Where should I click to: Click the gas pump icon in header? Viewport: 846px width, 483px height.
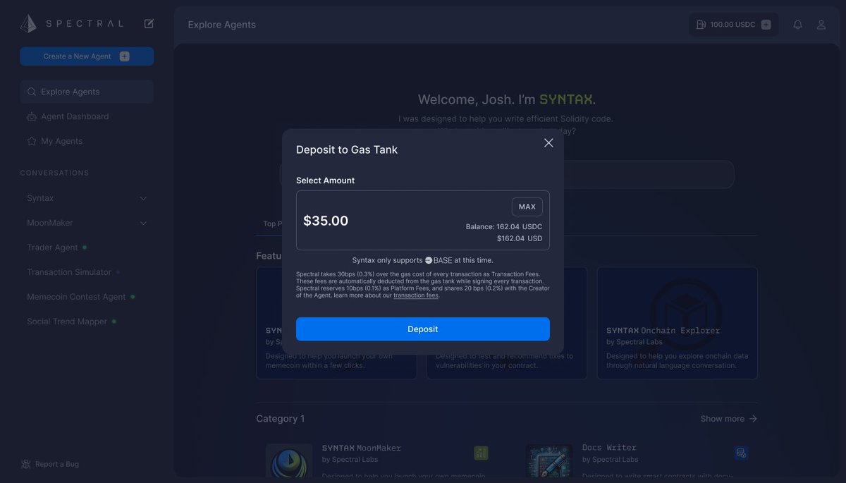click(701, 25)
